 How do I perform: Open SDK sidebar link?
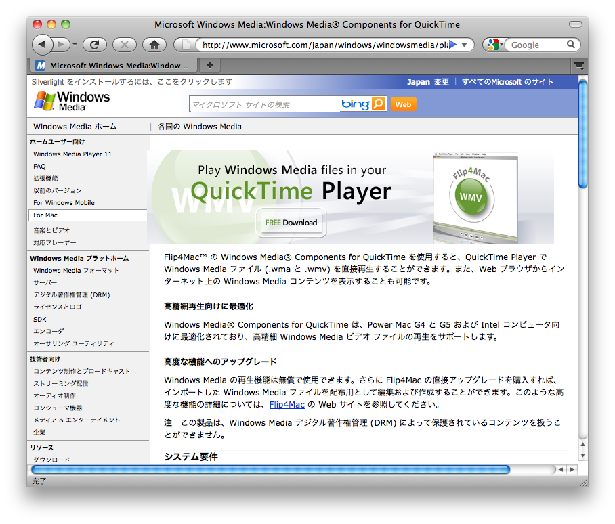[x=39, y=320]
